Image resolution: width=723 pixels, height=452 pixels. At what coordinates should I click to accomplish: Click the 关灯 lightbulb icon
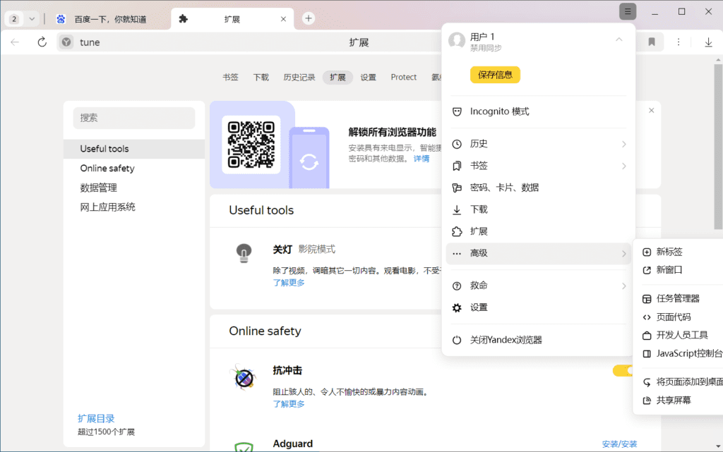point(244,253)
